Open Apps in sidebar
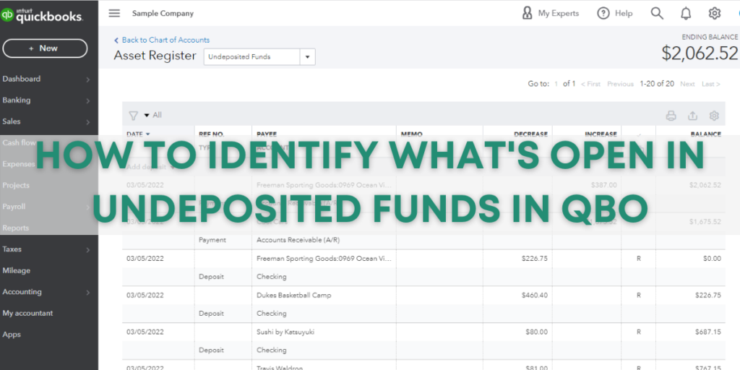The width and height of the screenshot is (740, 370). (12, 334)
